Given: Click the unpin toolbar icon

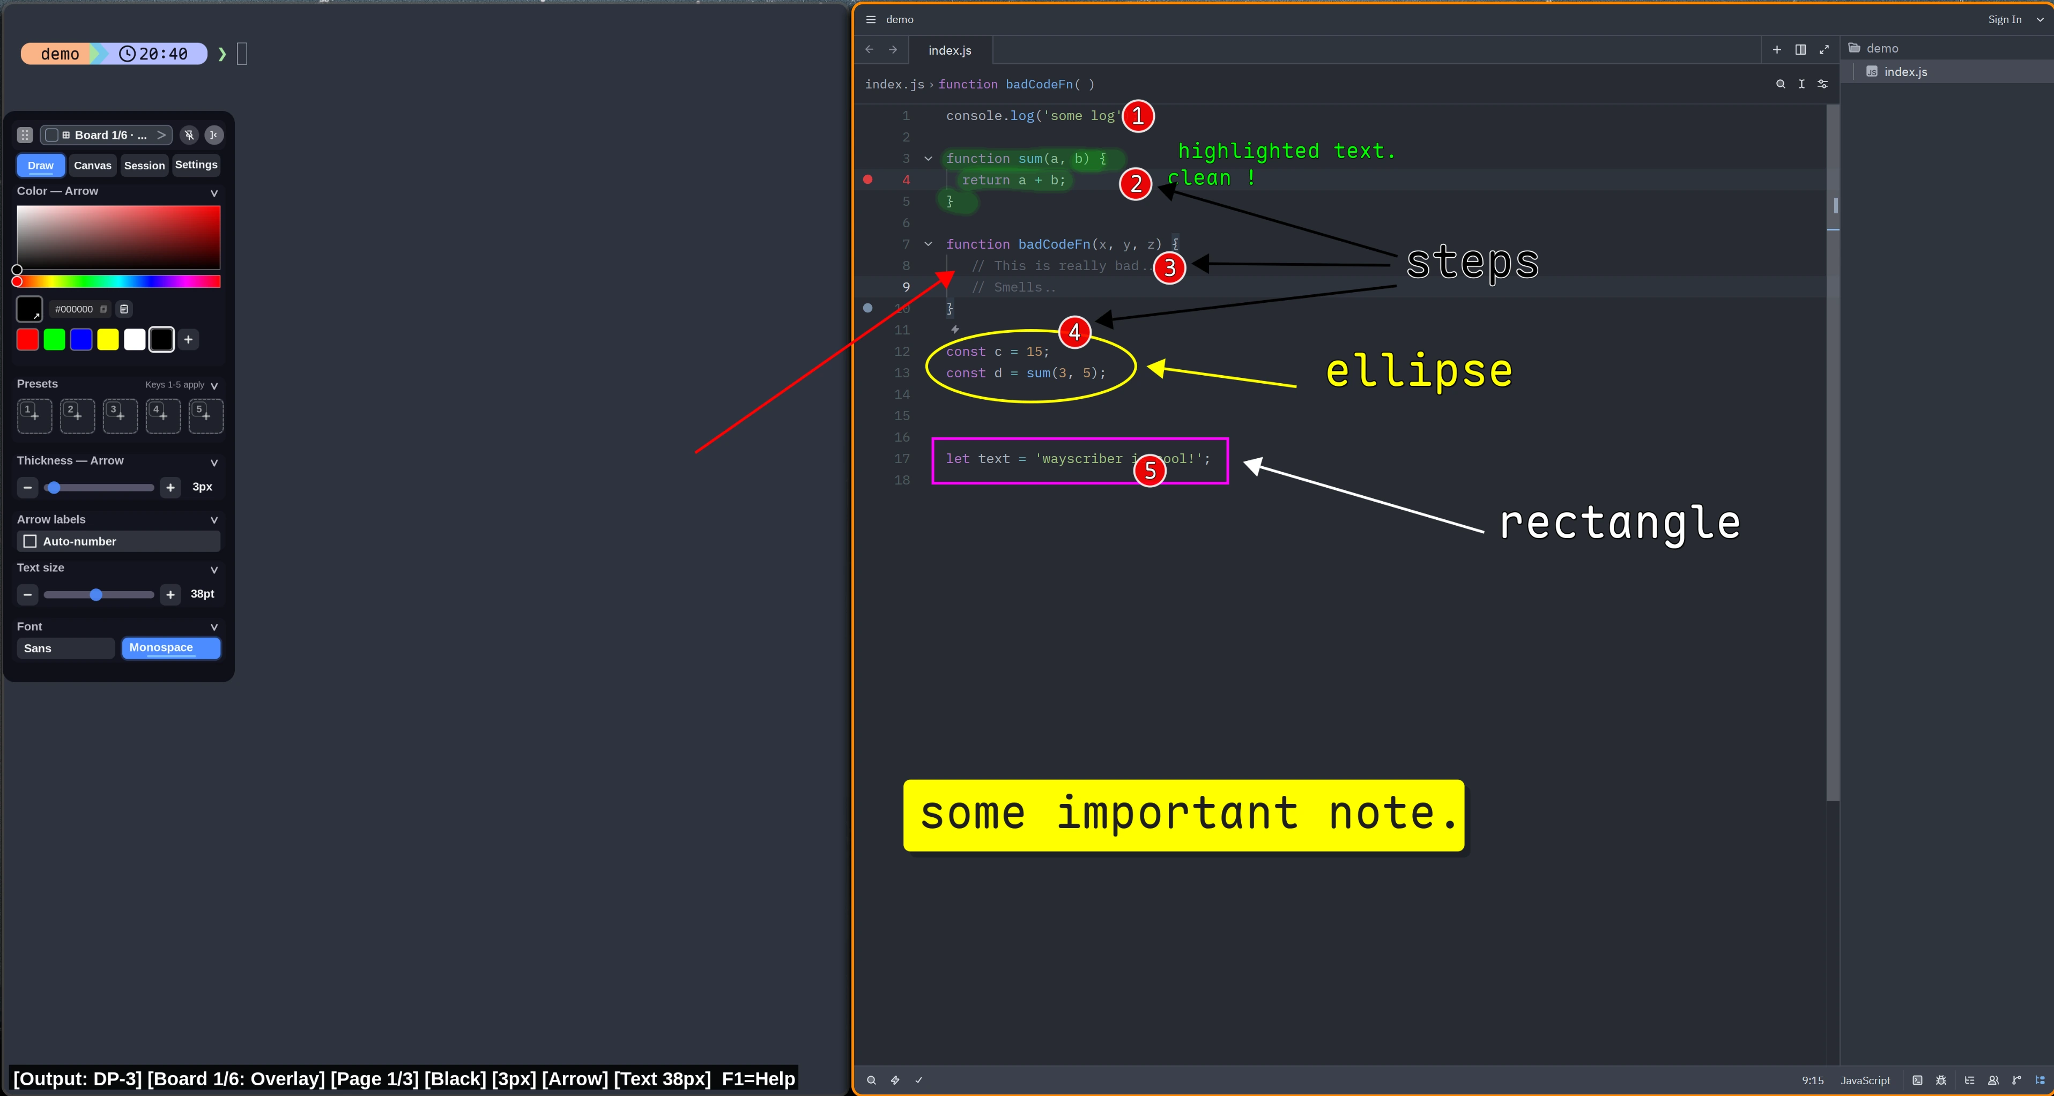Looking at the screenshot, I should [189, 135].
